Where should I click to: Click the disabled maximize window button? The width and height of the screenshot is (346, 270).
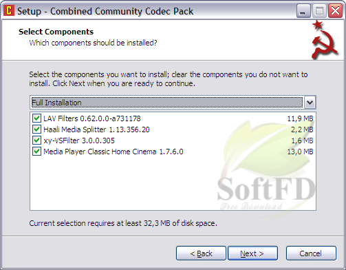pyautogui.click(x=319, y=11)
